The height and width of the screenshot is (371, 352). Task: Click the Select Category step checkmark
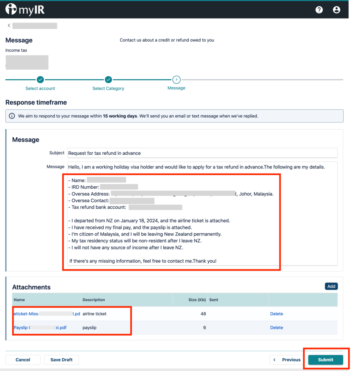(108, 80)
